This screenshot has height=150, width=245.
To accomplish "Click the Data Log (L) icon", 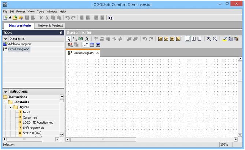I will click(178, 39).
